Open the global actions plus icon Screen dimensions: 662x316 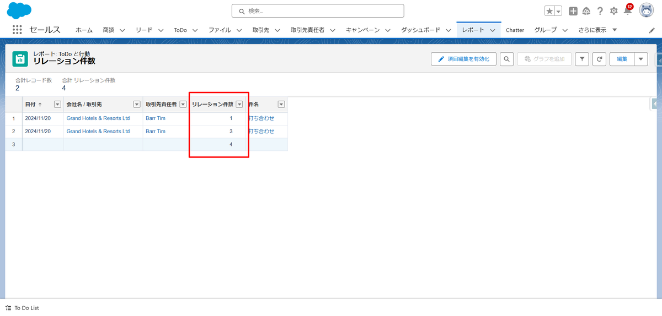(x=574, y=11)
